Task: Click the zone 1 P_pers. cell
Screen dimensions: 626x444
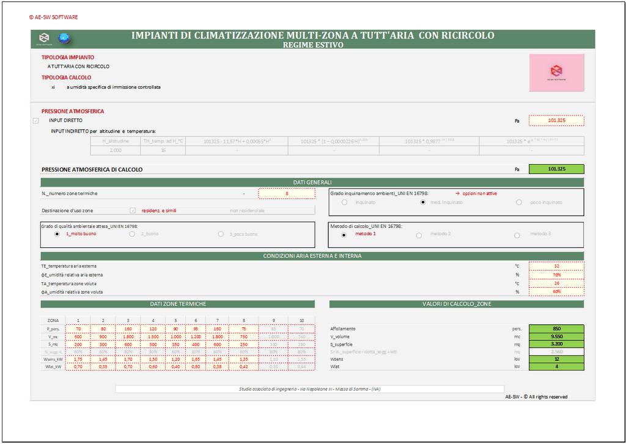Action: [x=78, y=329]
